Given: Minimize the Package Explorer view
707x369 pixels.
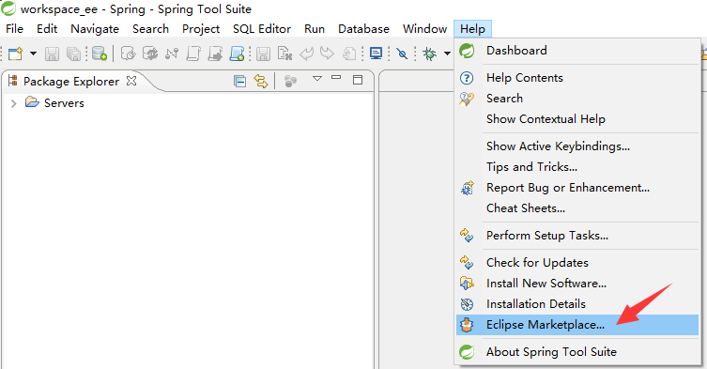Looking at the screenshot, I should click(336, 78).
